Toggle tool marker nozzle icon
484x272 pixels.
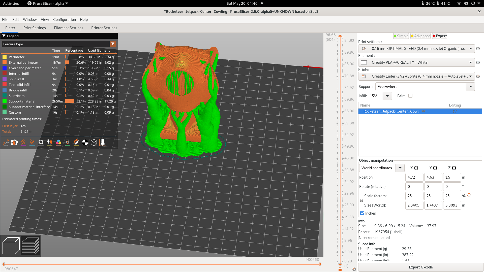coord(103,143)
